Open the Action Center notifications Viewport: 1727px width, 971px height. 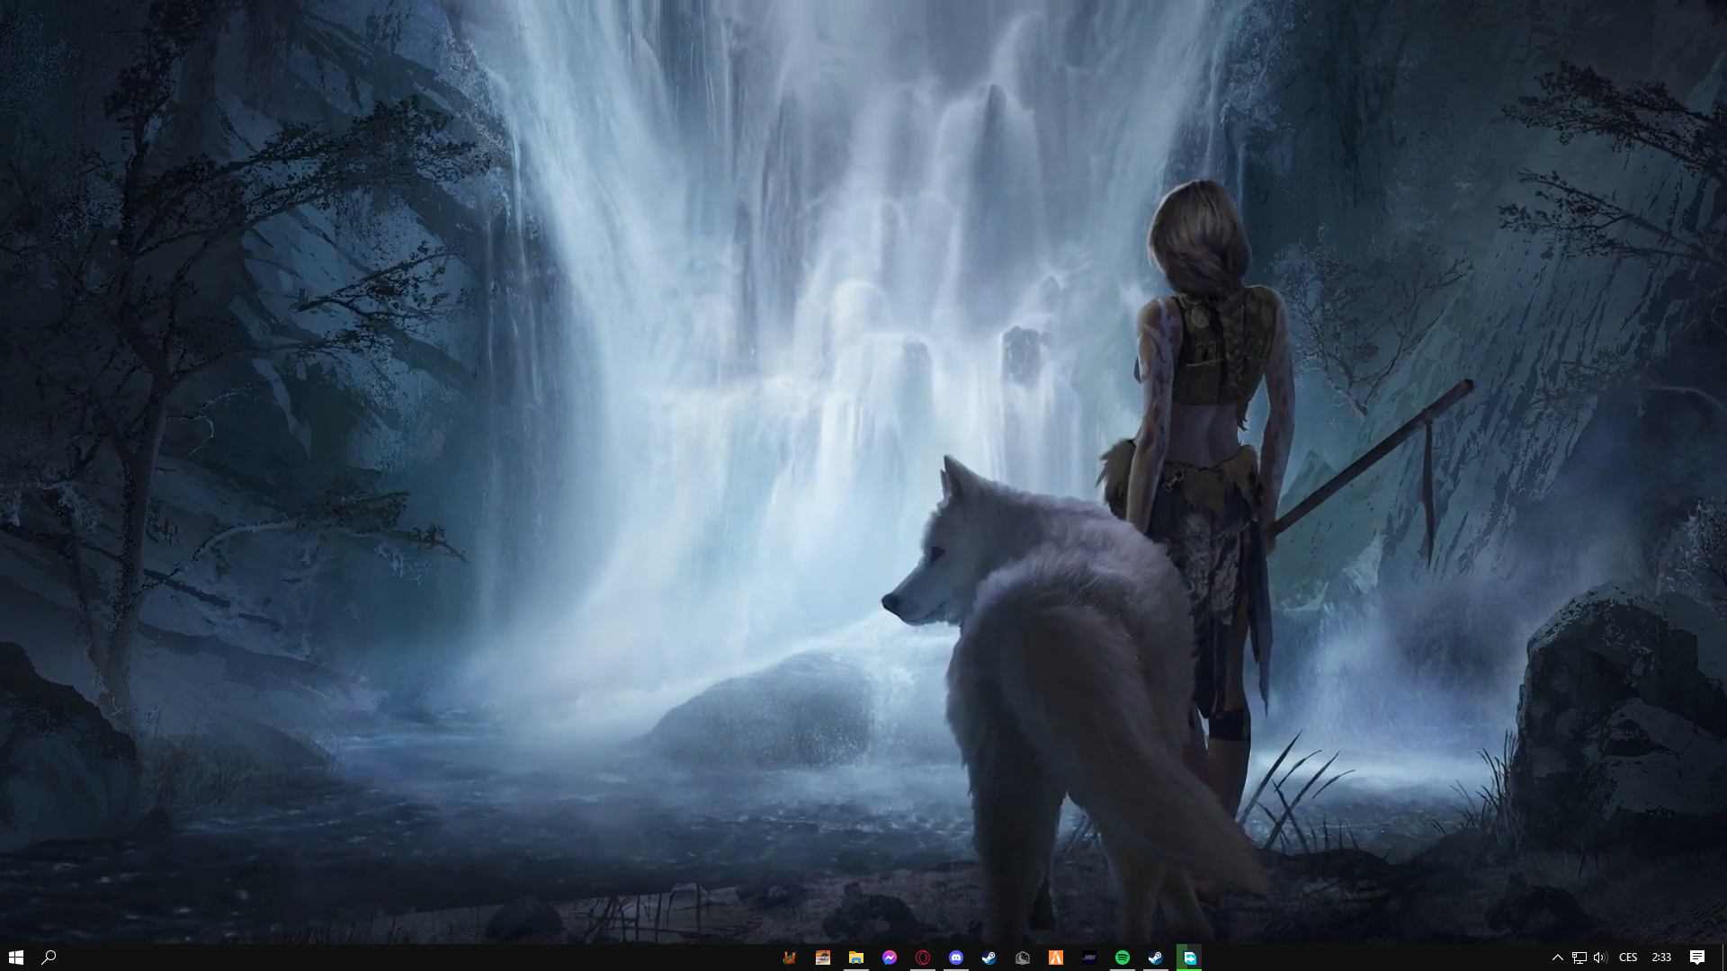point(1697,958)
